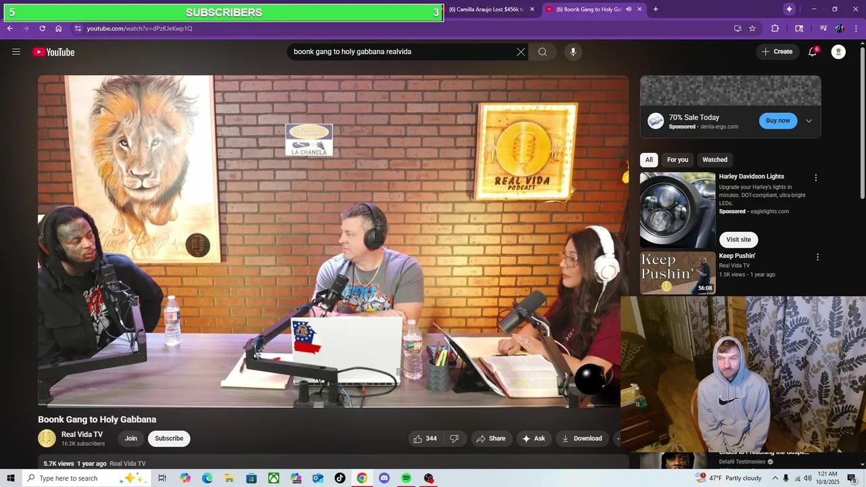The width and height of the screenshot is (866, 487).
Task: Open the YouTube notifications bell
Action: click(x=813, y=52)
